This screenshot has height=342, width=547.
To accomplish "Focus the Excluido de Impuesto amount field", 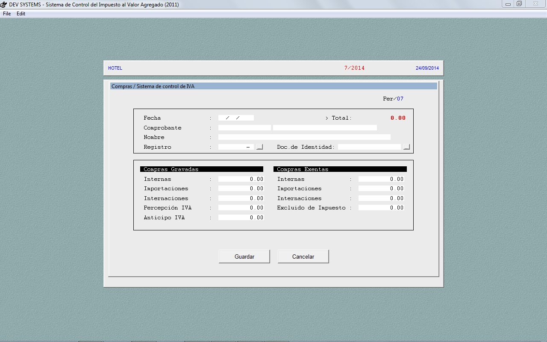I will coord(381,208).
